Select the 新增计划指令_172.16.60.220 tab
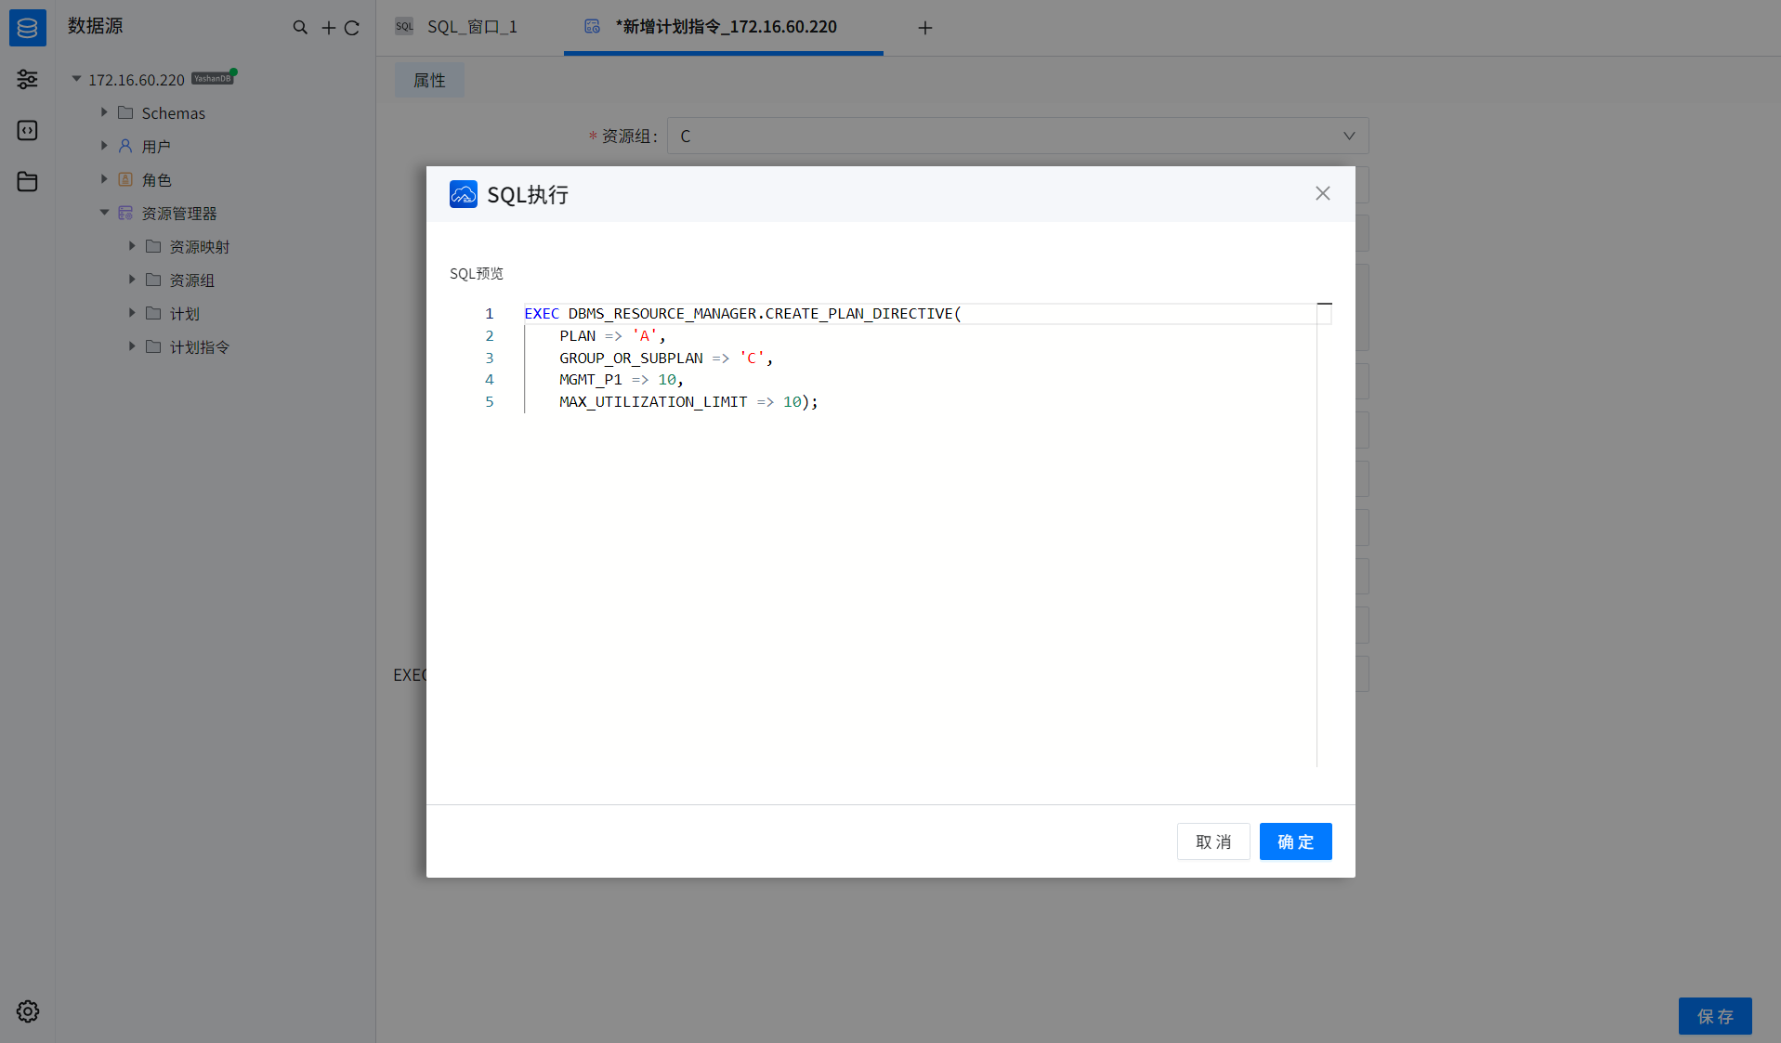Screen dimensions: 1781x1043 pyautogui.click(x=724, y=27)
